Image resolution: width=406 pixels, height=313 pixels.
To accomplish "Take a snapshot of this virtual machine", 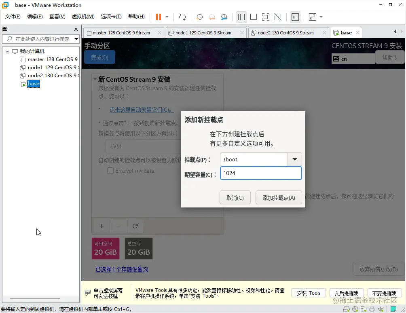I will click(x=199, y=17).
